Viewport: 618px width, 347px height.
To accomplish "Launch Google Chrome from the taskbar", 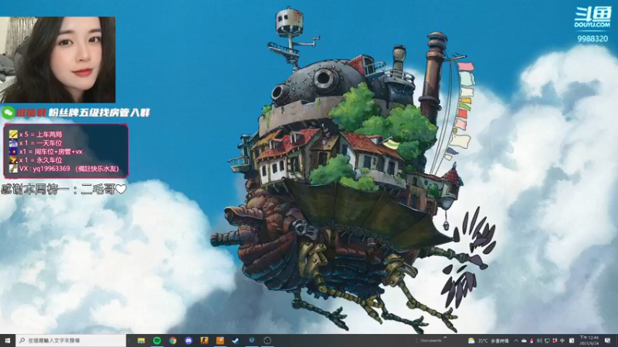I will click(172, 340).
